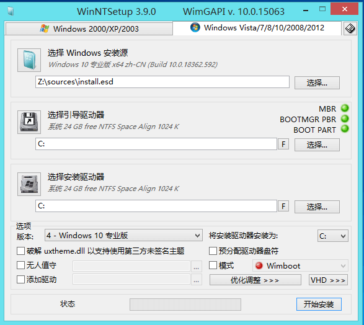The width and height of the screenshot is (364, 325).
Task: Click 开始安装 to start setup
Action: (x=319, y=304)
